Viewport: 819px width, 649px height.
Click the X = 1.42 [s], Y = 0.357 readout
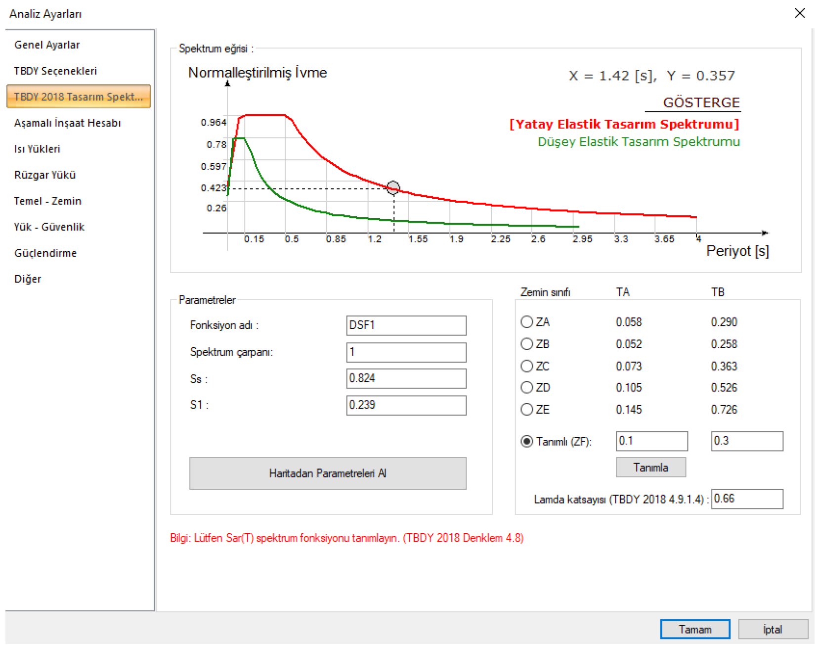click(651, 76)
